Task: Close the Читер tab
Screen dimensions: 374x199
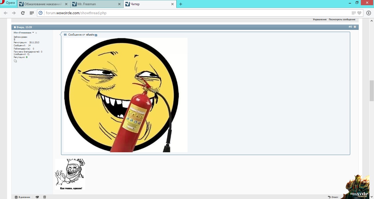Action: pyautogui.click(x=172, y=4)
